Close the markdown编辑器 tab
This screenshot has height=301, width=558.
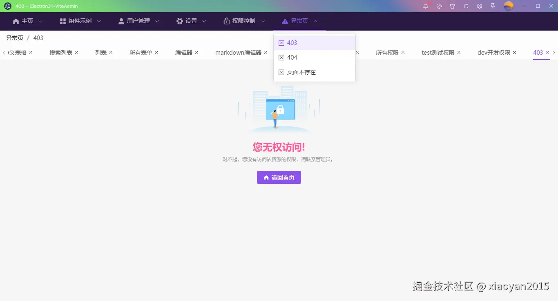[x=266, y=53]
